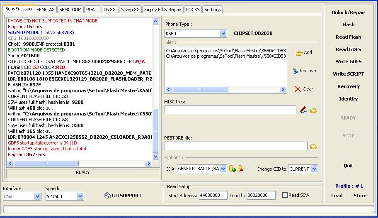The width and height of the screenshot is (378, 218).
Task: Click the MISC files edit pencil icon
Action: 303,110
